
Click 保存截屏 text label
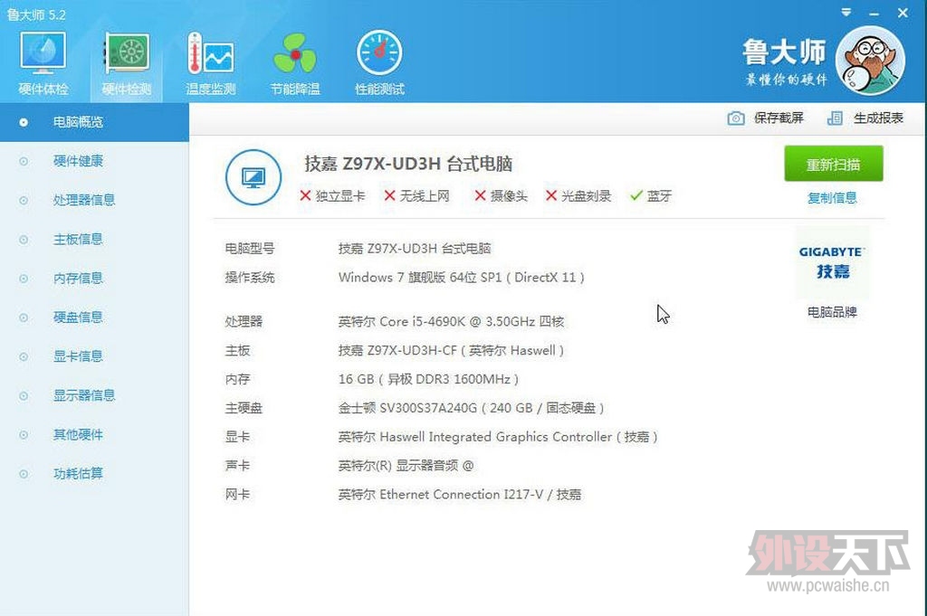click(x=779, y=118)
